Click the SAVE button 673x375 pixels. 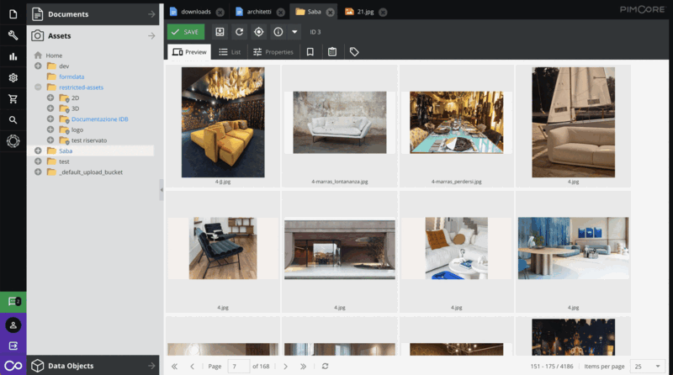click(186, 32)
